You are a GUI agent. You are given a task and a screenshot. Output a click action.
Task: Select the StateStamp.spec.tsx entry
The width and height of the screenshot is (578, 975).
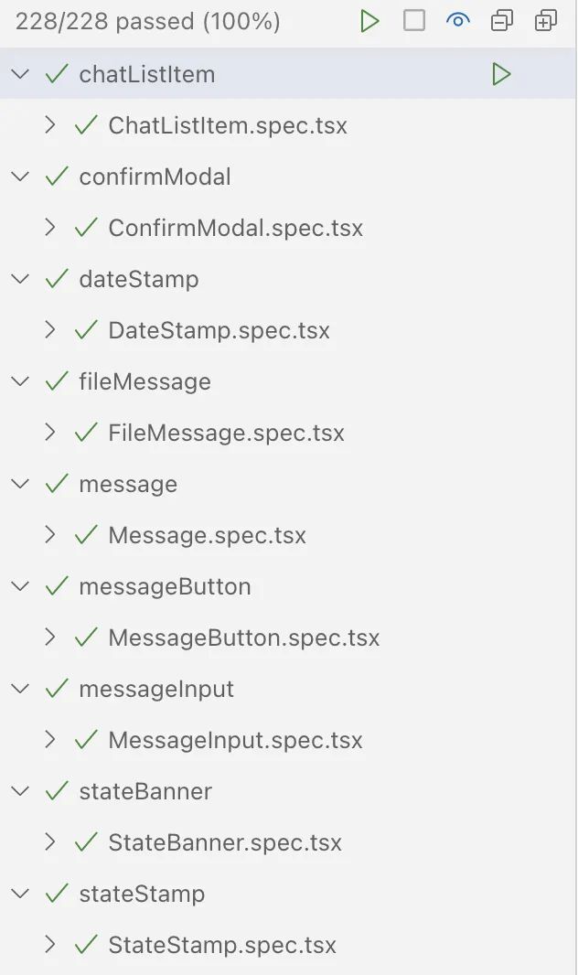222,945
